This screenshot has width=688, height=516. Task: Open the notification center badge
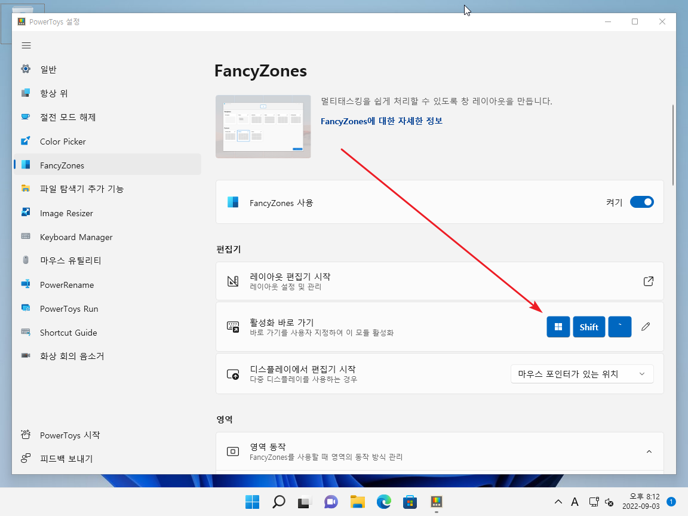[x=671, y=502]
